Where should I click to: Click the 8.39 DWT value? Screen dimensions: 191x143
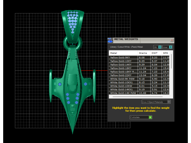point(154,75)
